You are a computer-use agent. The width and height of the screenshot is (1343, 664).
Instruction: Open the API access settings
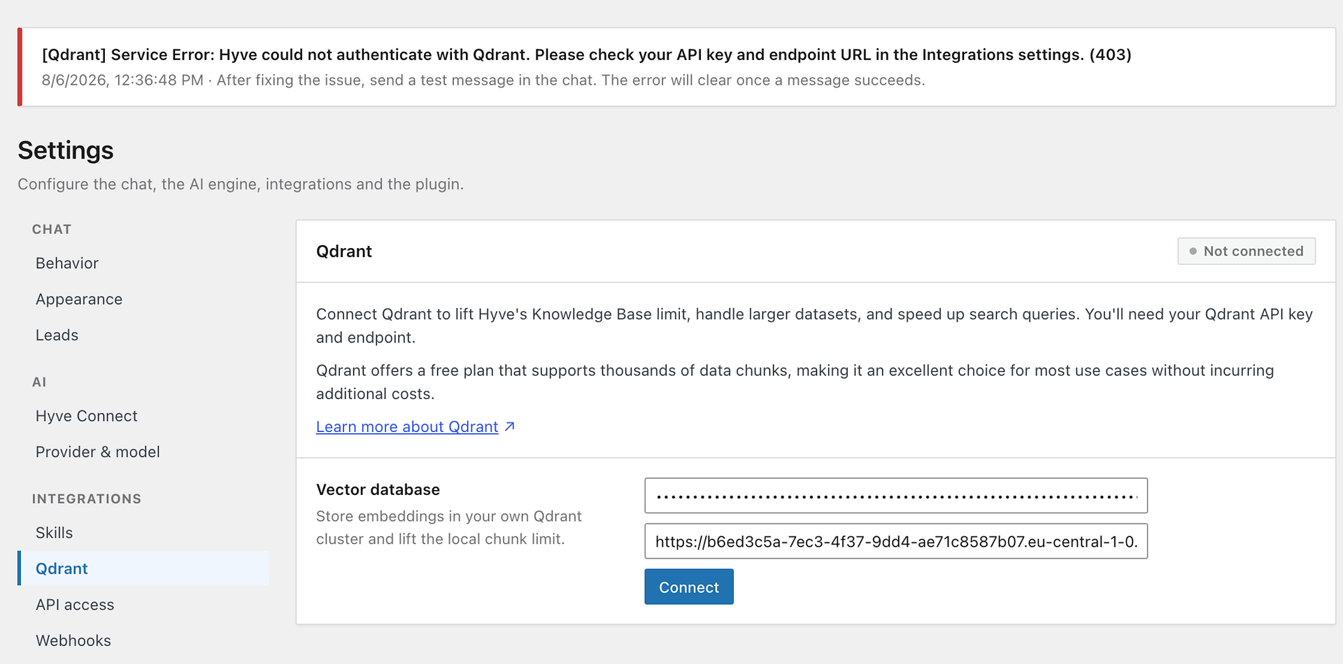tap(75, 605)
